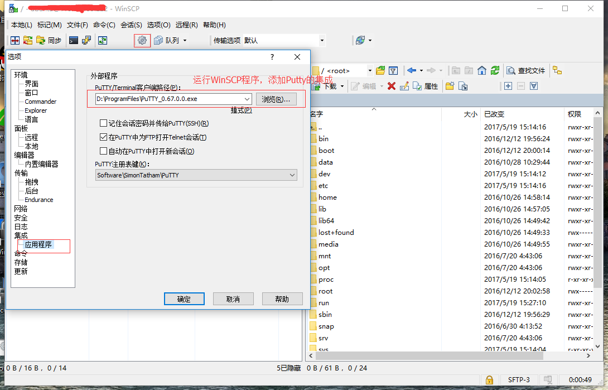Select 界面 in the options tree
The image size is (608, 390).
pos(31,84)
